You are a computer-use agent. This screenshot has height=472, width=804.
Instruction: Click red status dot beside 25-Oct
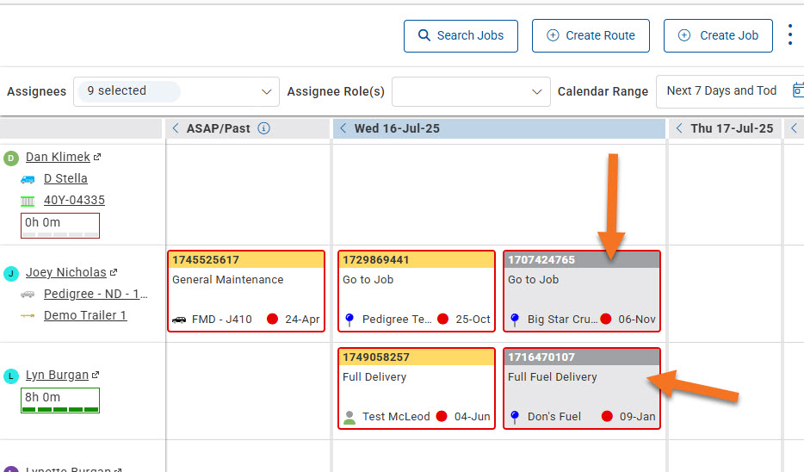(x=443, y=319)
